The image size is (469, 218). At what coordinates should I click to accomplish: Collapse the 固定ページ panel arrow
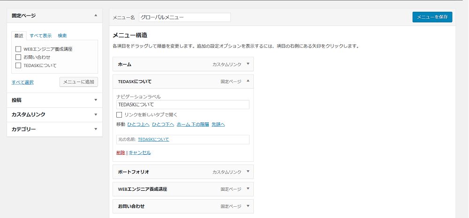pos(96,15)
